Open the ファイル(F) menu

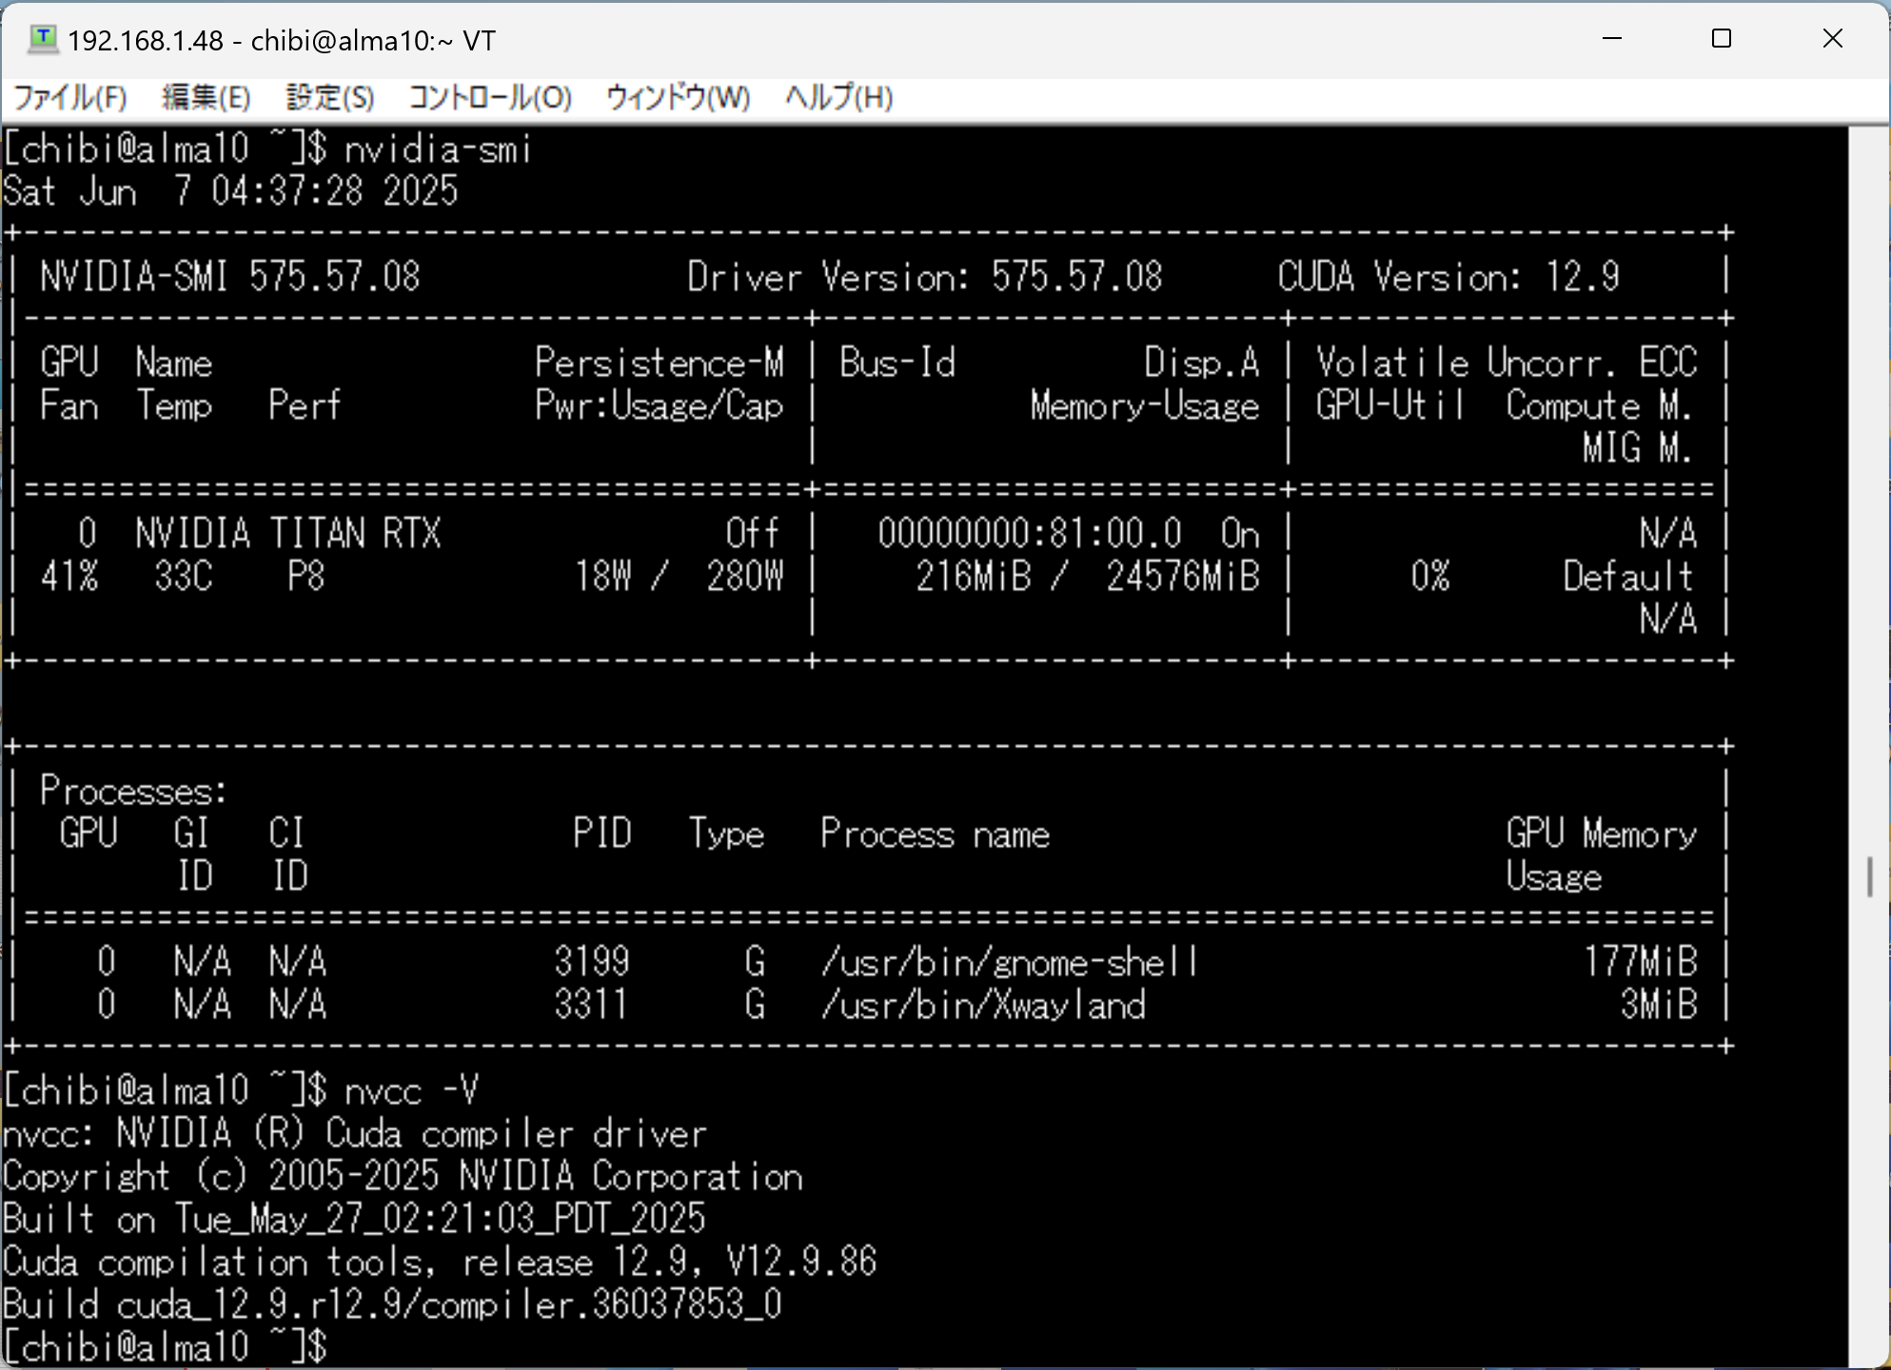[69, 97]
